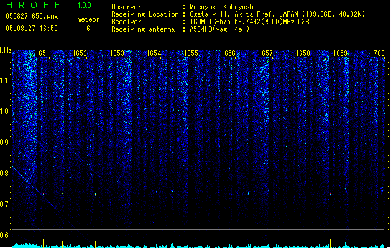Click the kHz axis unit label

pyautogui.click(x=6, y=50)
